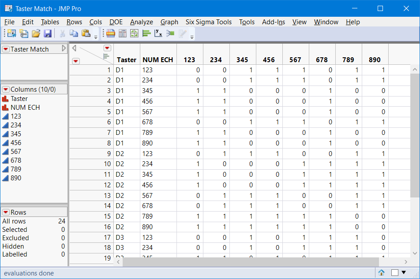This screenshot has width=420, height=279.
Task: Open the DOE menu
Action: 116,22
